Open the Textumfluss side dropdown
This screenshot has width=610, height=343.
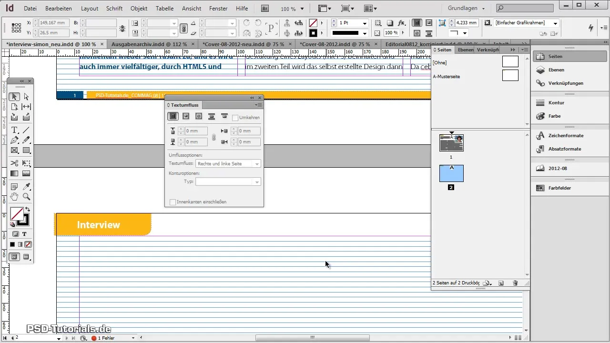click(x=228, y=164)
